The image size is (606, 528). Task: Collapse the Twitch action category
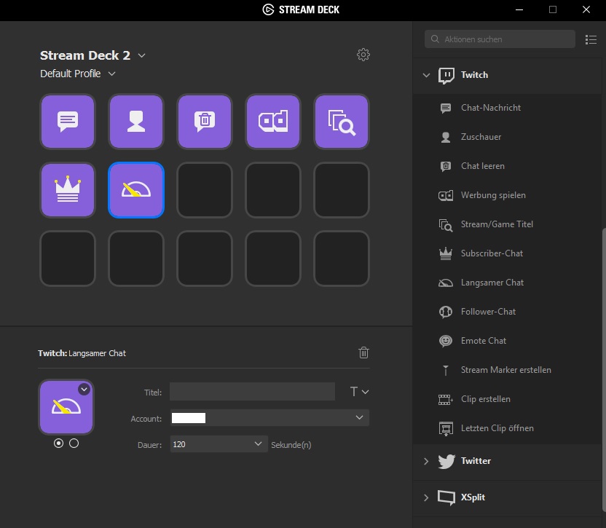(x=426, y=75)
